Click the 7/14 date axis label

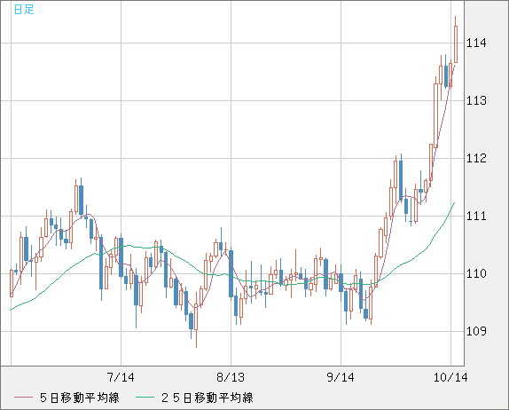click(121, 377)
